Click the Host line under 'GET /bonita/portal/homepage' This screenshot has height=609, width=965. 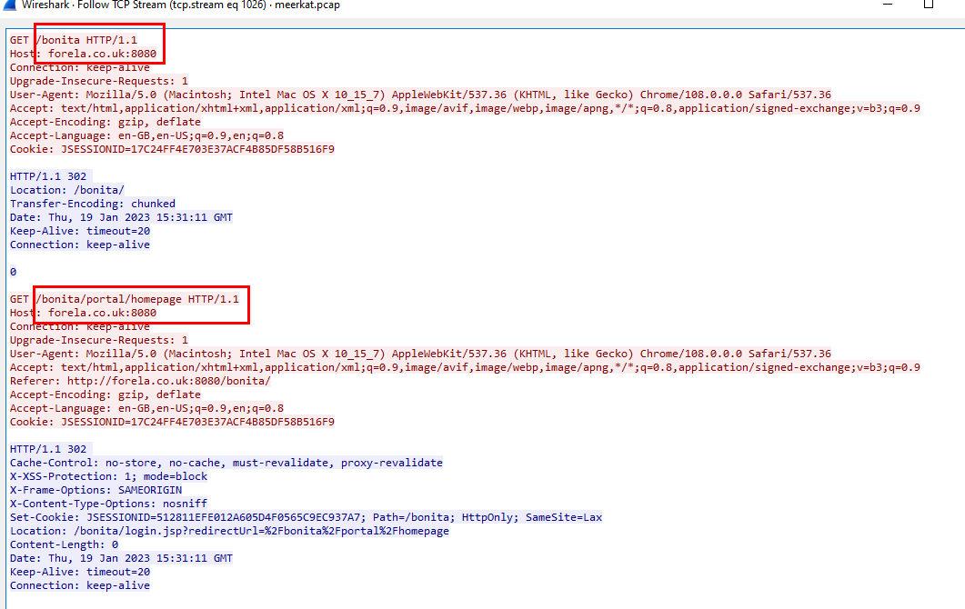(83, 313)
